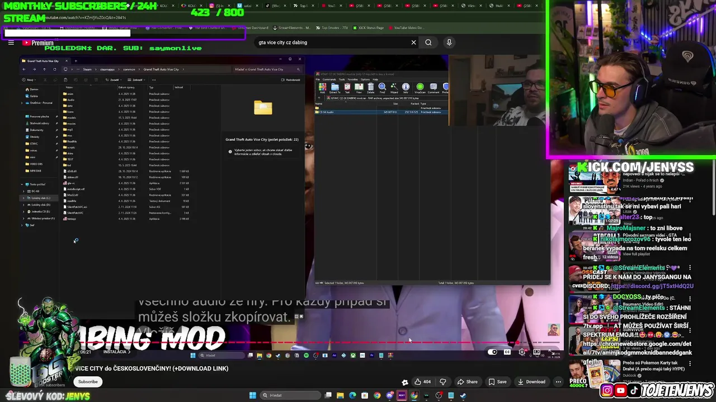Open WinRAR Options menu
716x402 pixels.
(x=365, y=79)
